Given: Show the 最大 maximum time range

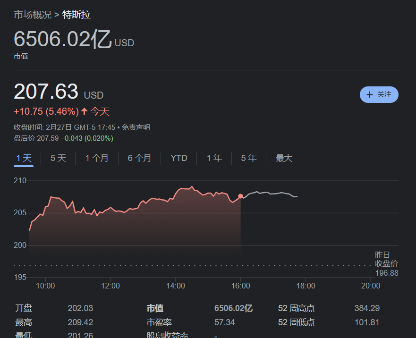Looking at the screenshot, I should (284, 158).
